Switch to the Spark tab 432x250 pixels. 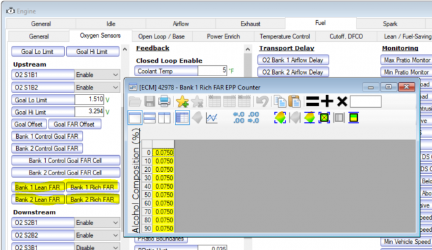(390, 24)
